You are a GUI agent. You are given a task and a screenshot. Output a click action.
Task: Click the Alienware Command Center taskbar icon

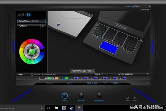(x=79, y=108)
